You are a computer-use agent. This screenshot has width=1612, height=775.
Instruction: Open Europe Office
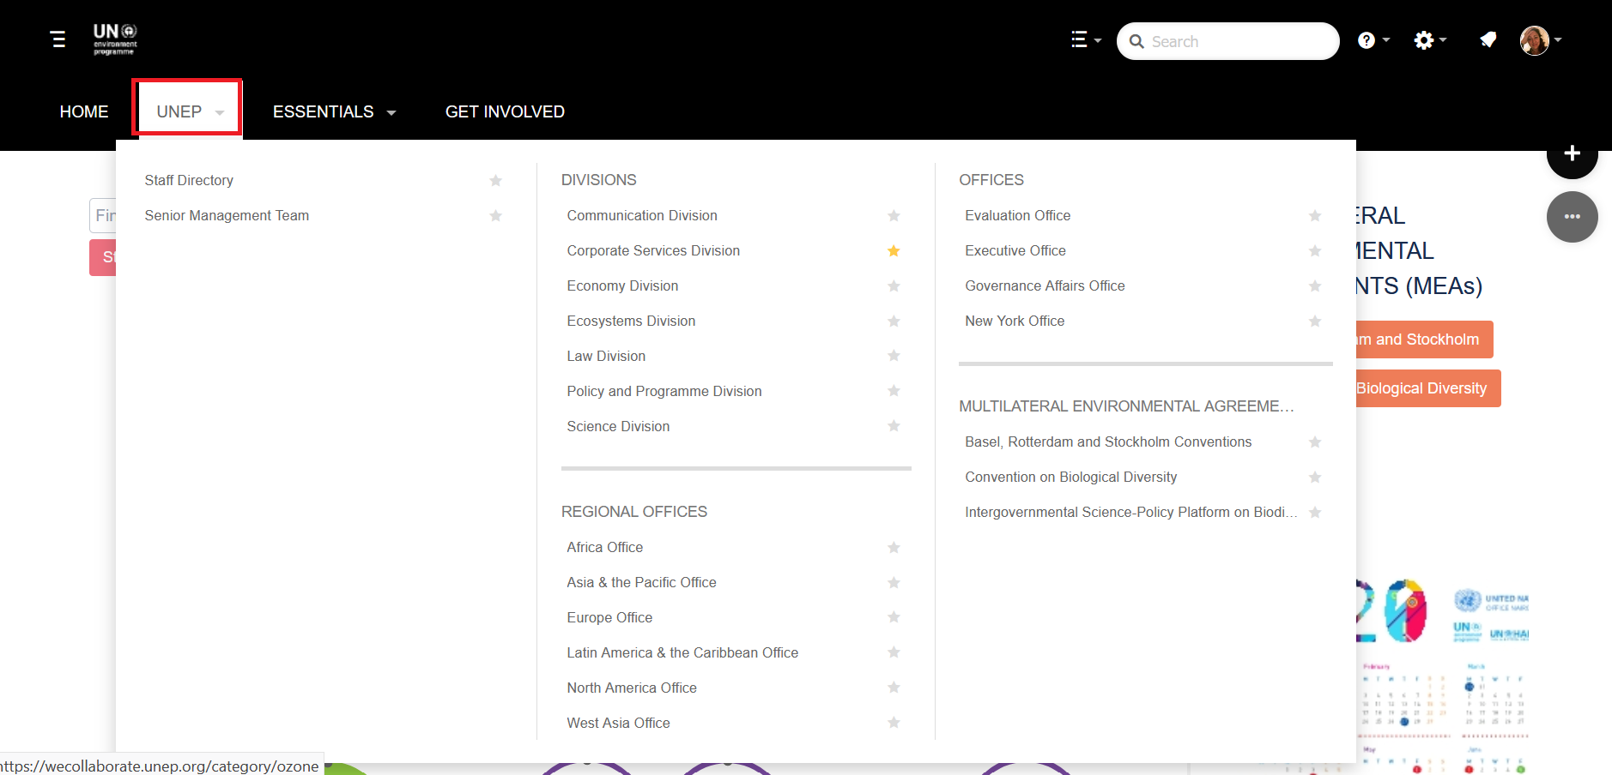(x=609, y=617)
